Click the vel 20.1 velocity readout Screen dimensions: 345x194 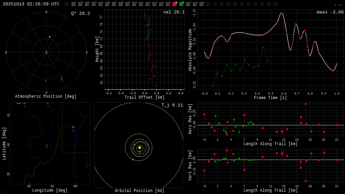pos(174,12)
